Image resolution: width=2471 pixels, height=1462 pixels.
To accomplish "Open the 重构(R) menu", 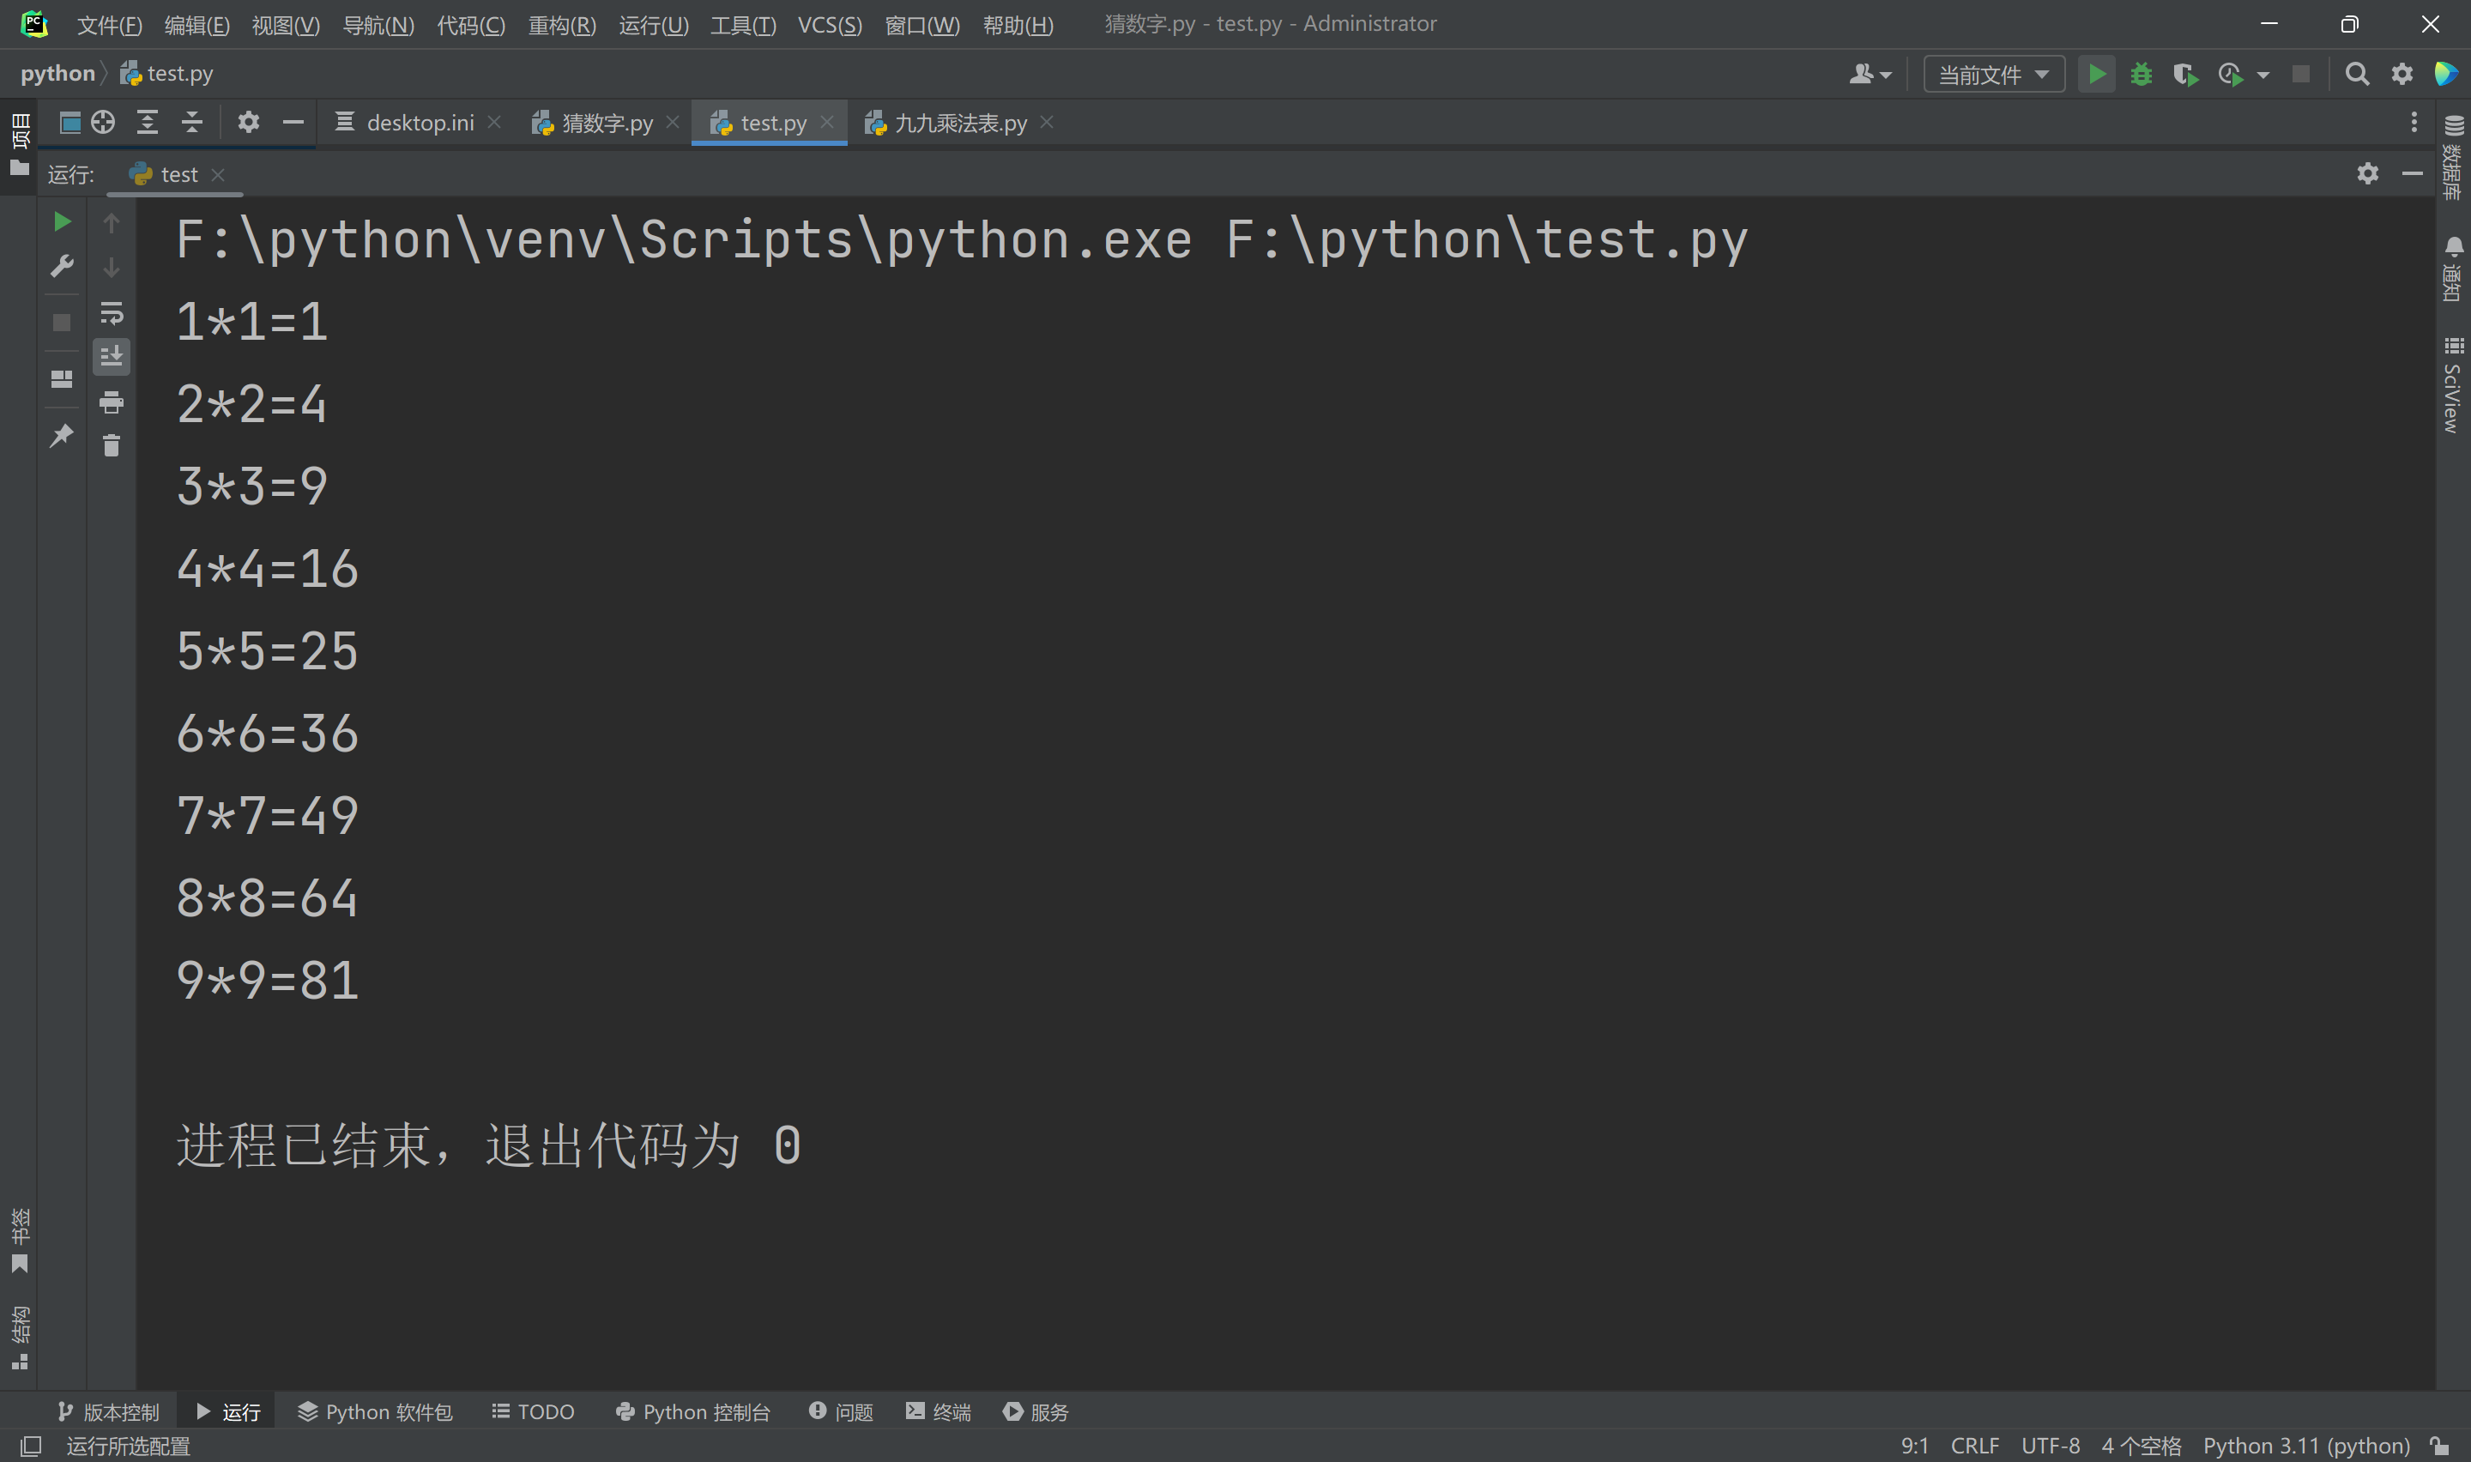I will tap(561, 25).
